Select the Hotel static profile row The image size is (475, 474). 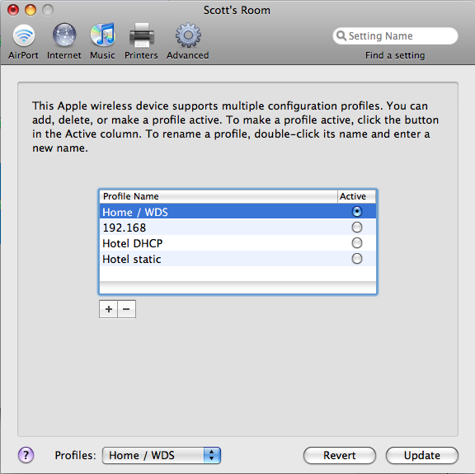click(x=237, y=259)
